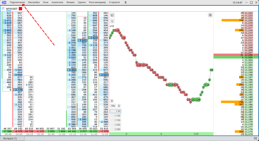This screenshot has height=141, width=259.
Task: Select the $ 100 order volume field
Action: (115, 116)
